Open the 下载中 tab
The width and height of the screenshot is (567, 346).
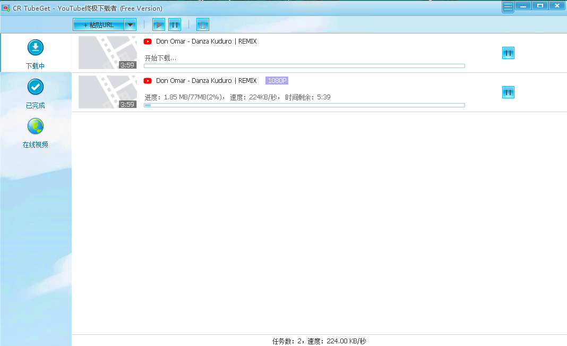pyautogui.click(x=36, y=54)
